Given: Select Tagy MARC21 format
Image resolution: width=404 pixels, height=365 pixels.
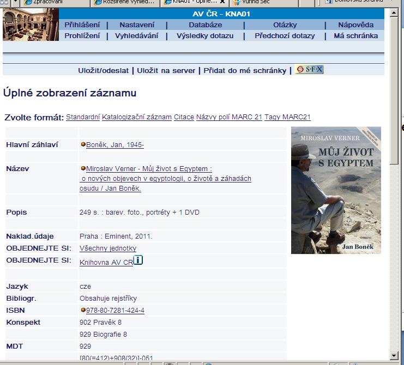Looking at the screenshot, I should click(287, 117).
